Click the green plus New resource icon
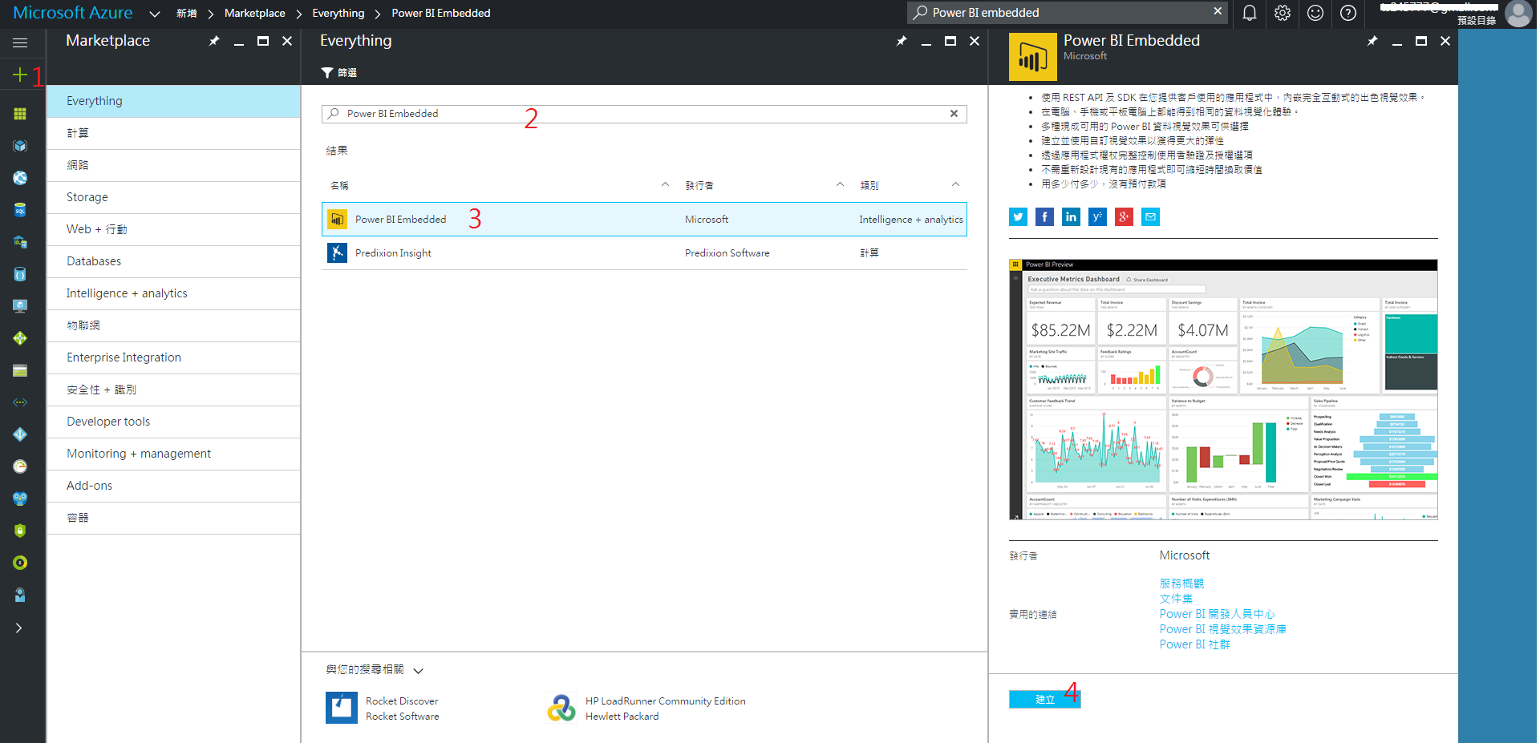 pos(20,75)
